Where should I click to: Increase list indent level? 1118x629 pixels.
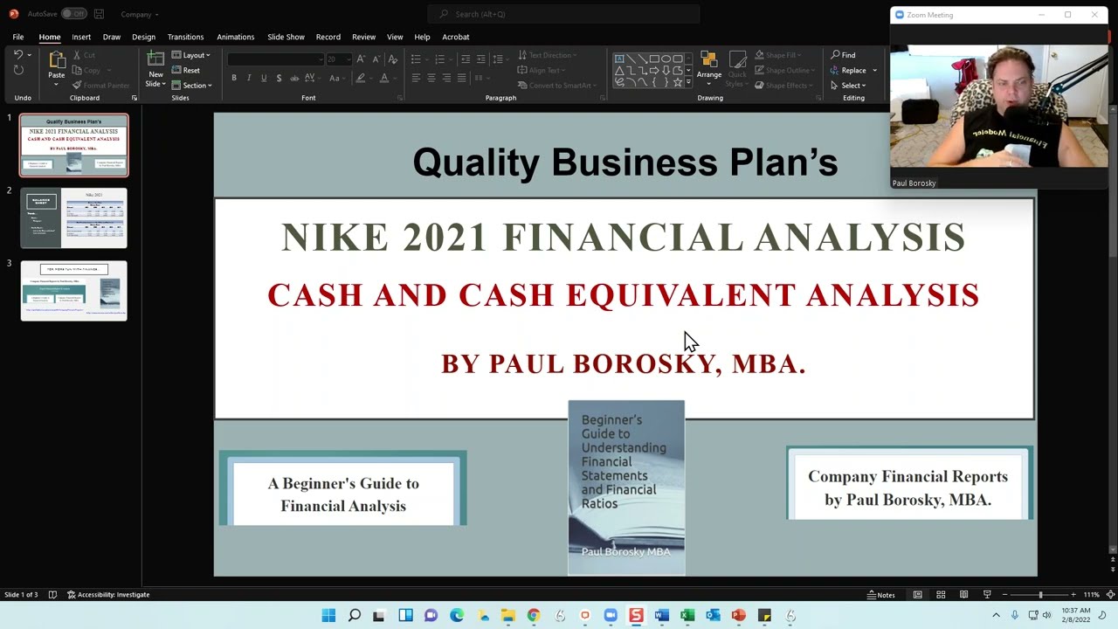(x=480, y=59)
